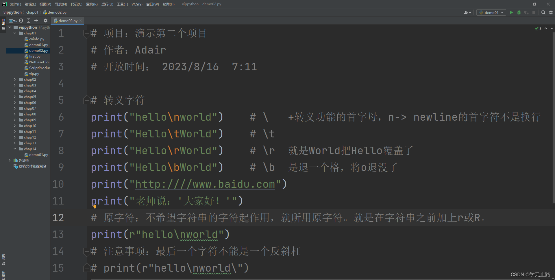Place cursor in line 13 raw string code
The height and width of the screenshot is (280, 555).
point(160,235)
